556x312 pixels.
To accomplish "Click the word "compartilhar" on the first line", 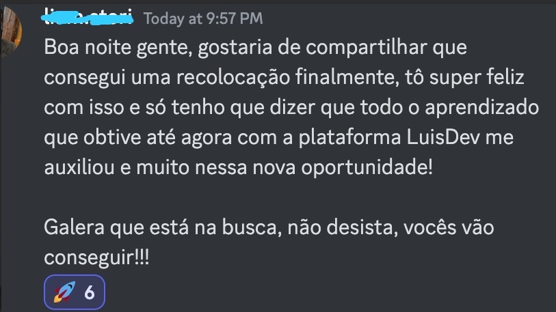I will point(367,48).
